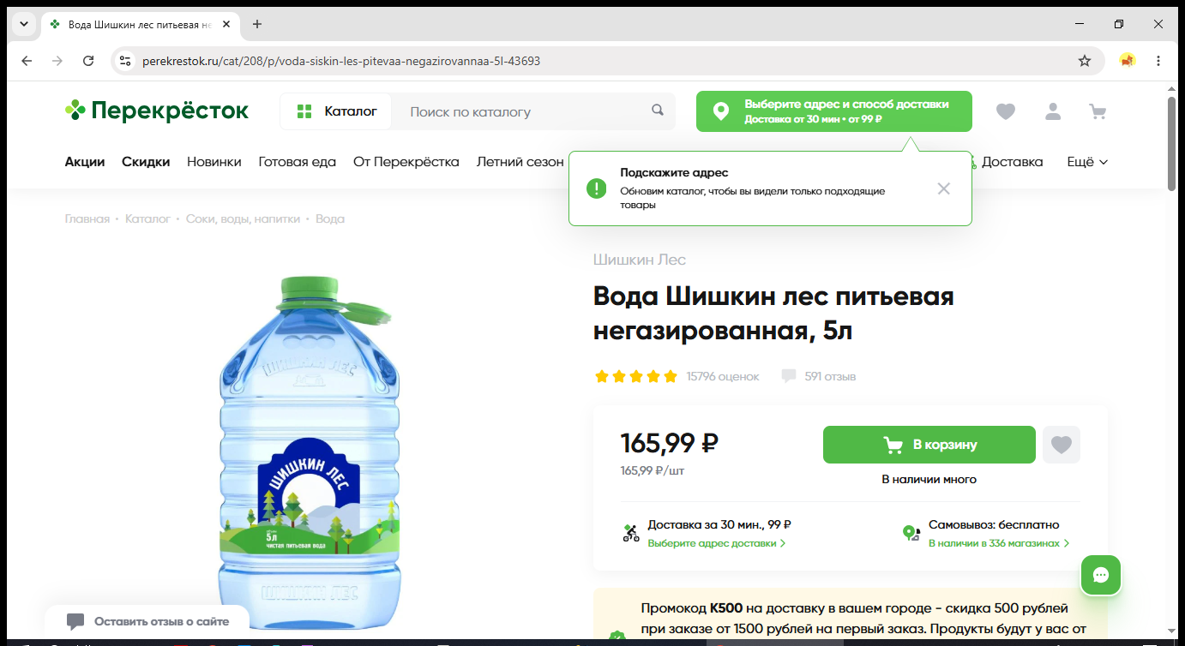Viewport: 1185px width, 646px height.
Task: Open the user profile icon
Action: pos(1053,111)
